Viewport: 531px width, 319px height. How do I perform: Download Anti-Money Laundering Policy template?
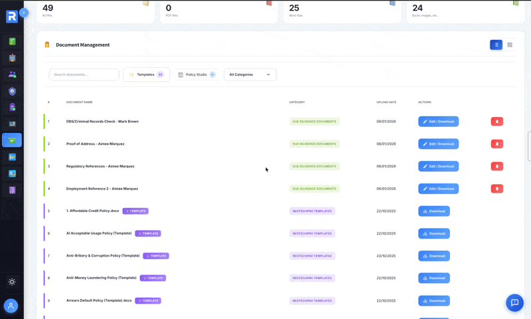(434, 278)
